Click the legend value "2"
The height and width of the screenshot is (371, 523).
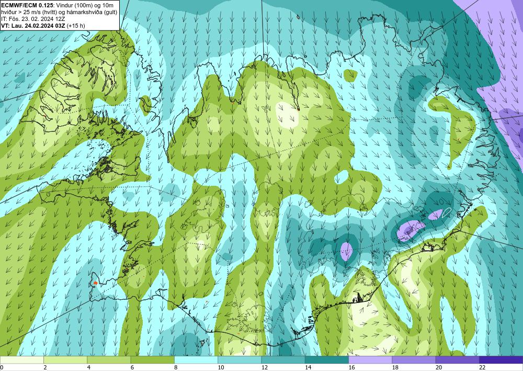(x=45, y=367)
